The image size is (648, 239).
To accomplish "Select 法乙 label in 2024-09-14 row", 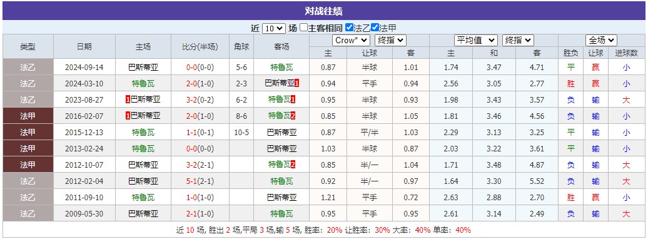I will click(x=28, y=68).
